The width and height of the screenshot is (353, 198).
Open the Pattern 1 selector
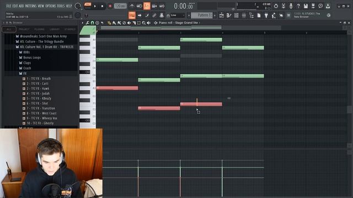(202, 15)
